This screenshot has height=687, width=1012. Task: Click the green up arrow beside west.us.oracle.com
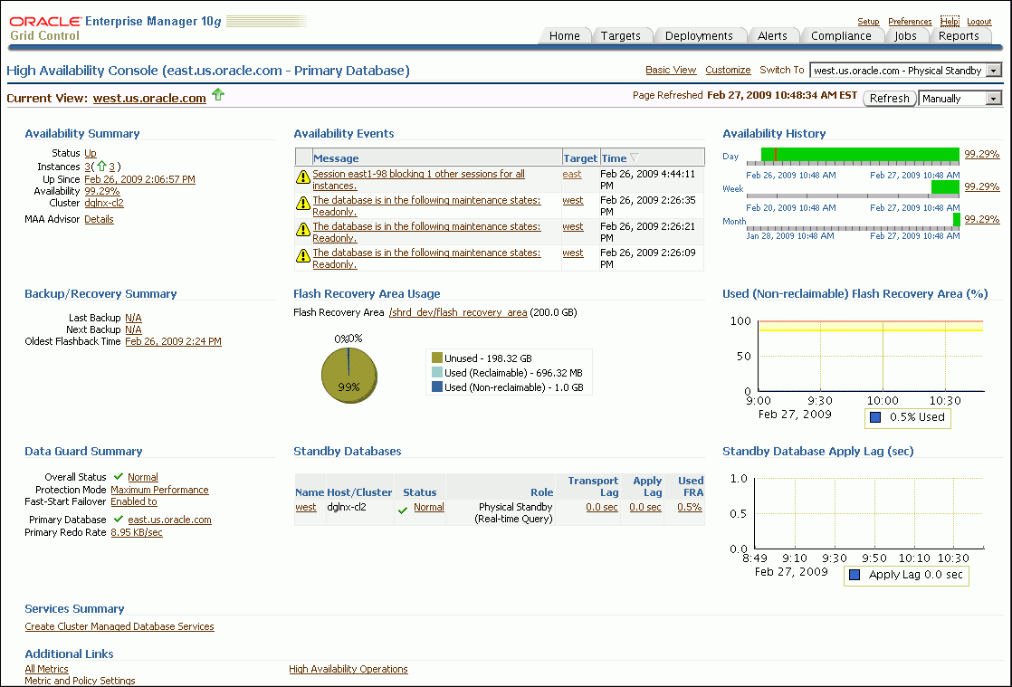[218, 94]
